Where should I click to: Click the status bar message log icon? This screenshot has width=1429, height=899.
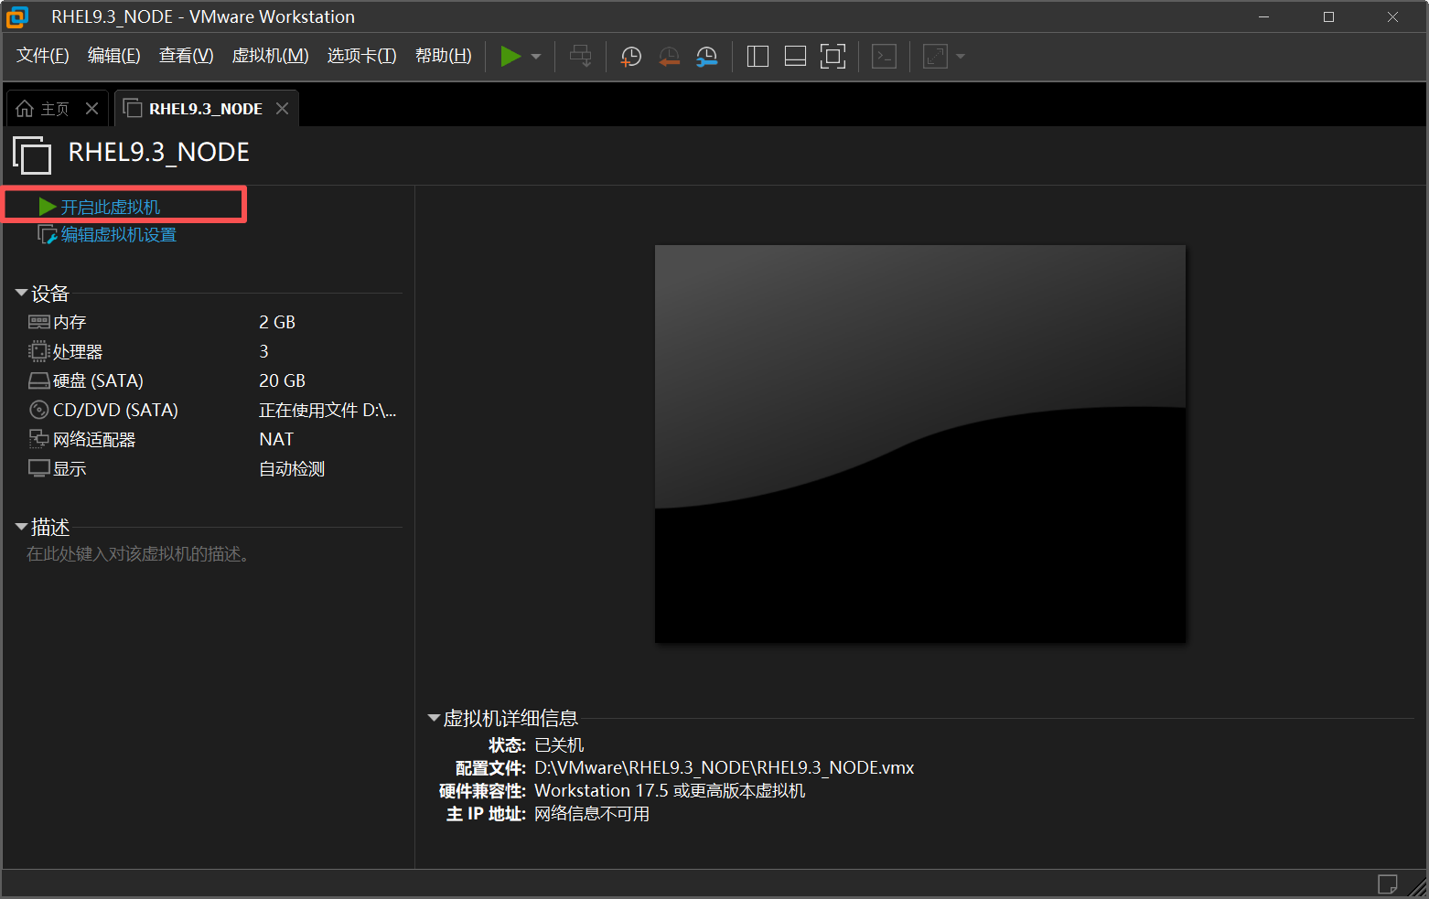pyautogui.click(x=1387, y=884)
